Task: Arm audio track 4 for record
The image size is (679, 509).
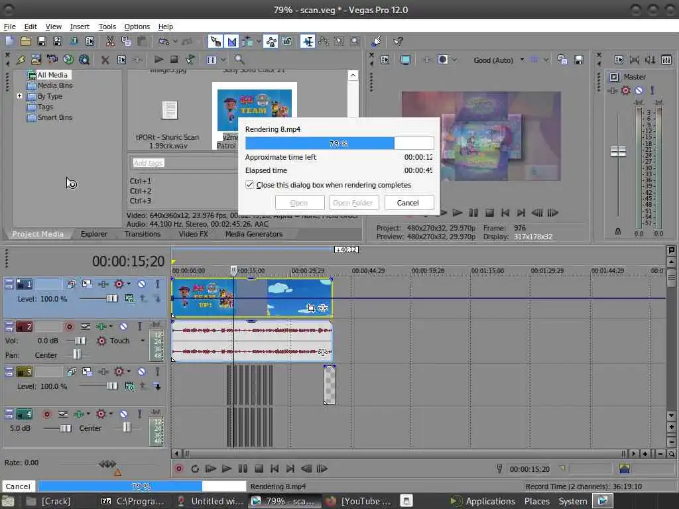Action: click(47, 414)
